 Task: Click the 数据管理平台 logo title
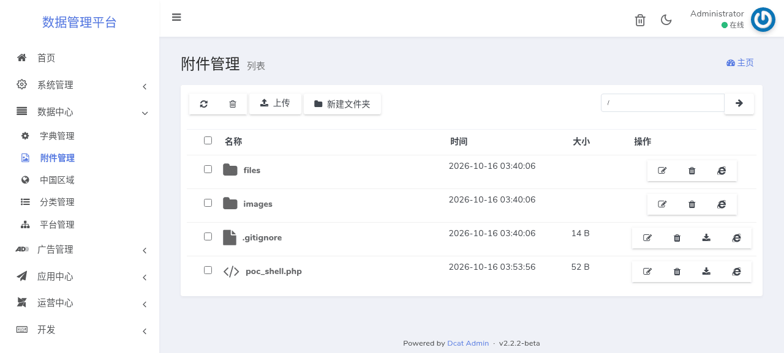80,23
